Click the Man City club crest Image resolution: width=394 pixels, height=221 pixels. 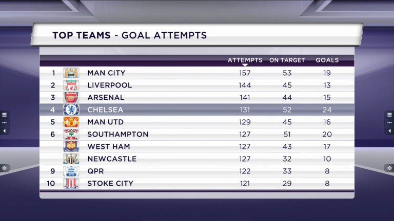click(x=71, y=73)
